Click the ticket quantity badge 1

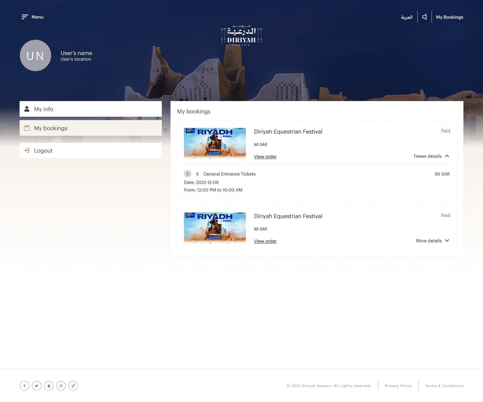pos(188,174)
